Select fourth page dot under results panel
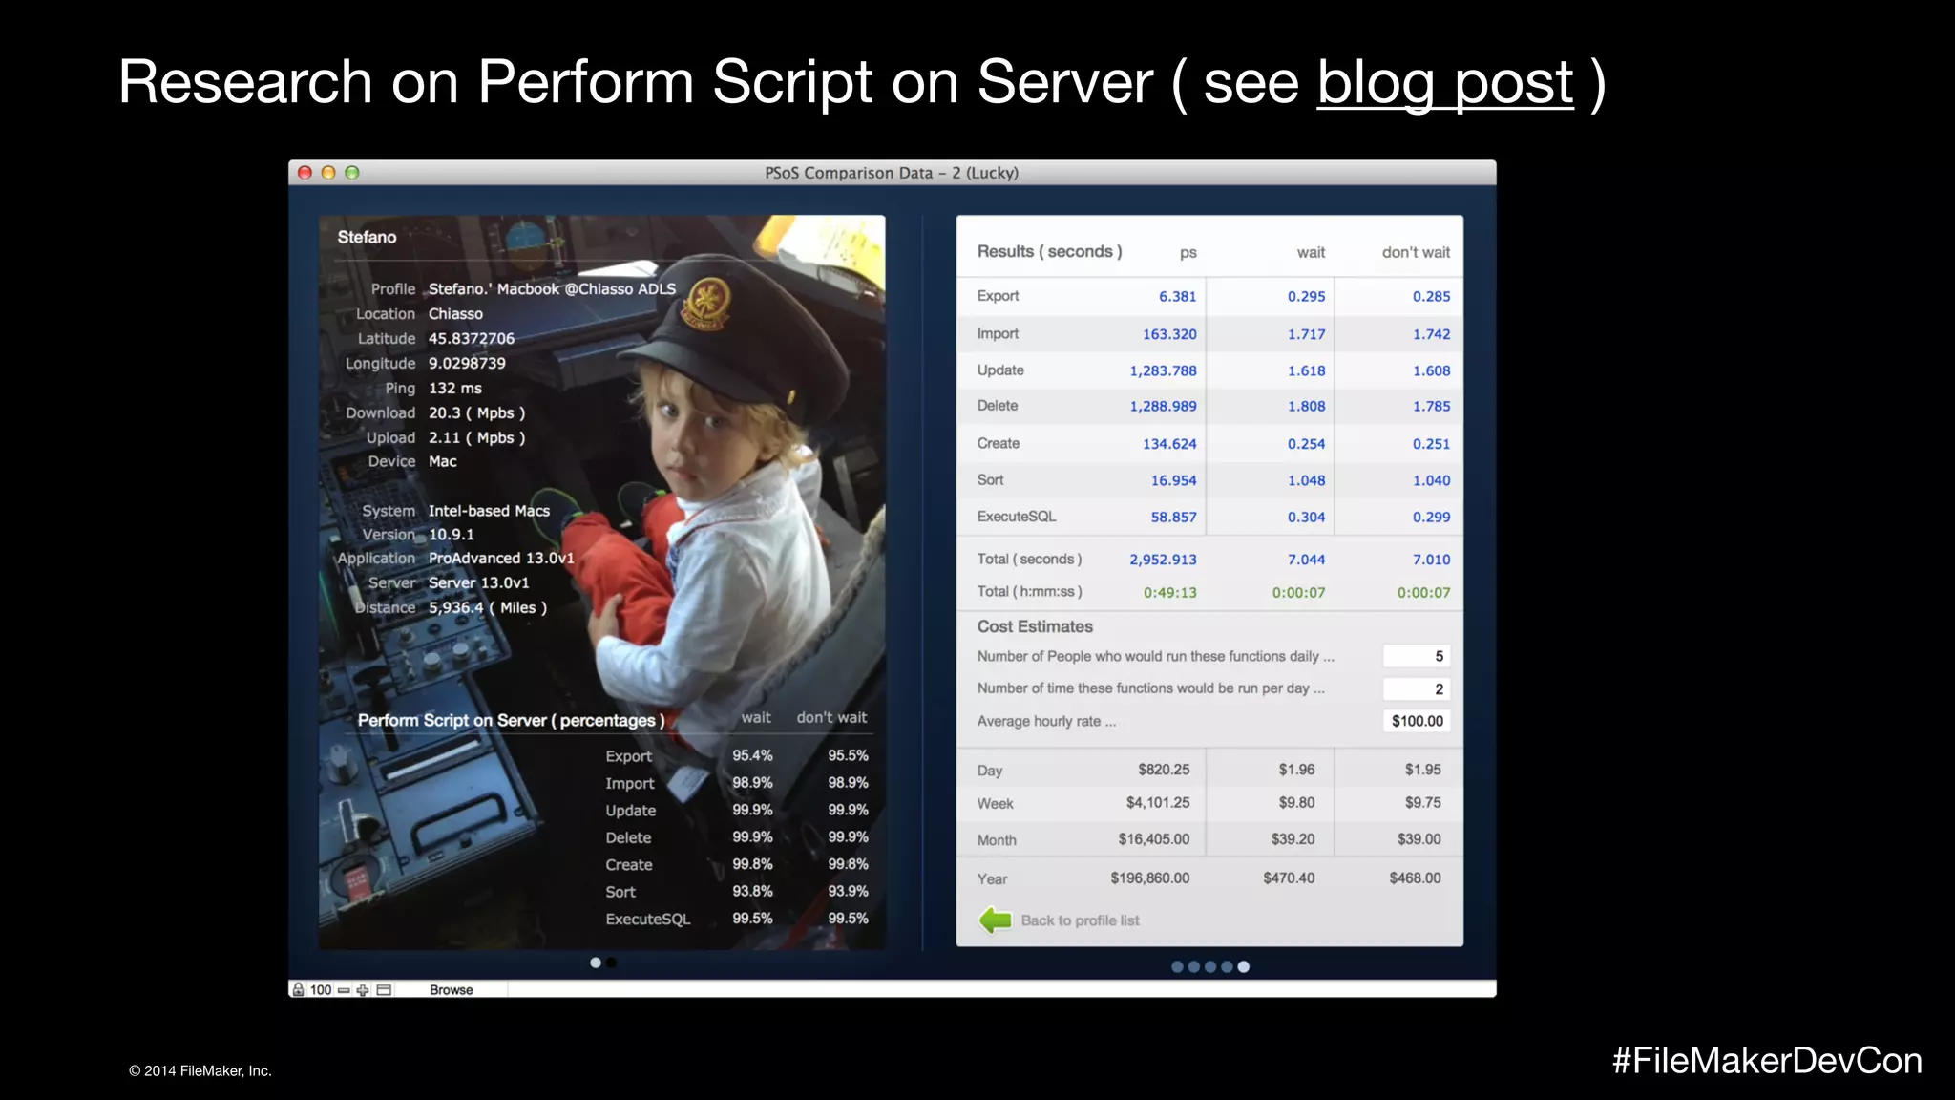The width and height of the screenshot is (1955, 1100). pyautogui.click(x=1227, y=966)
